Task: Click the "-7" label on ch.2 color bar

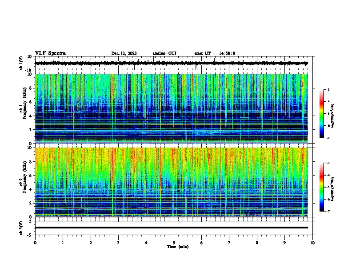Action: tap(328, 211)
